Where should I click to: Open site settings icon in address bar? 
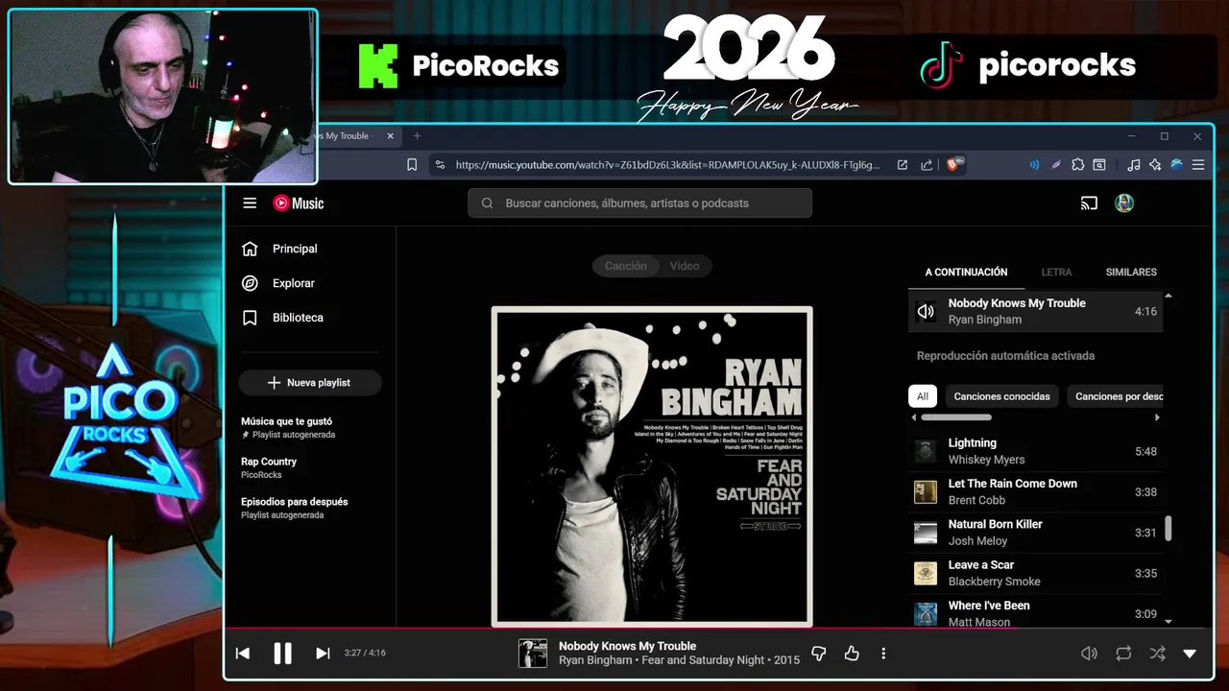click(x=440, y=165)
